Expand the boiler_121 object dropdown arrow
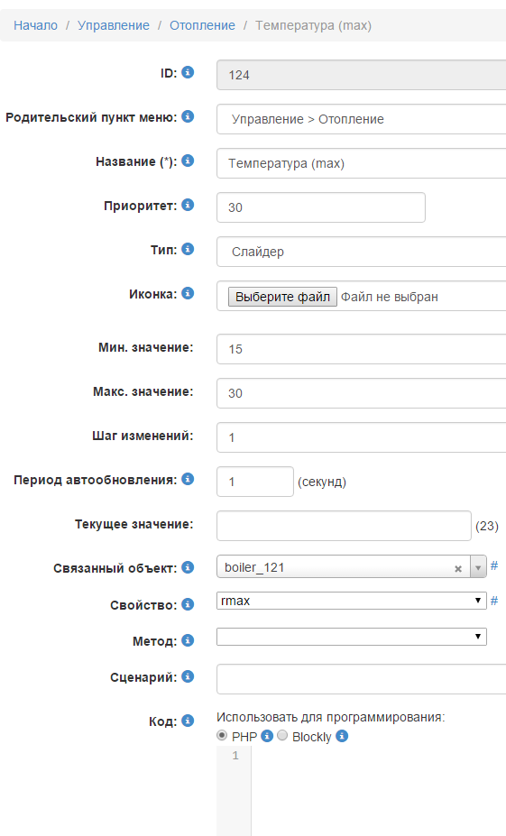This screenshot has height=836, width=506. (x=478, y=566)
